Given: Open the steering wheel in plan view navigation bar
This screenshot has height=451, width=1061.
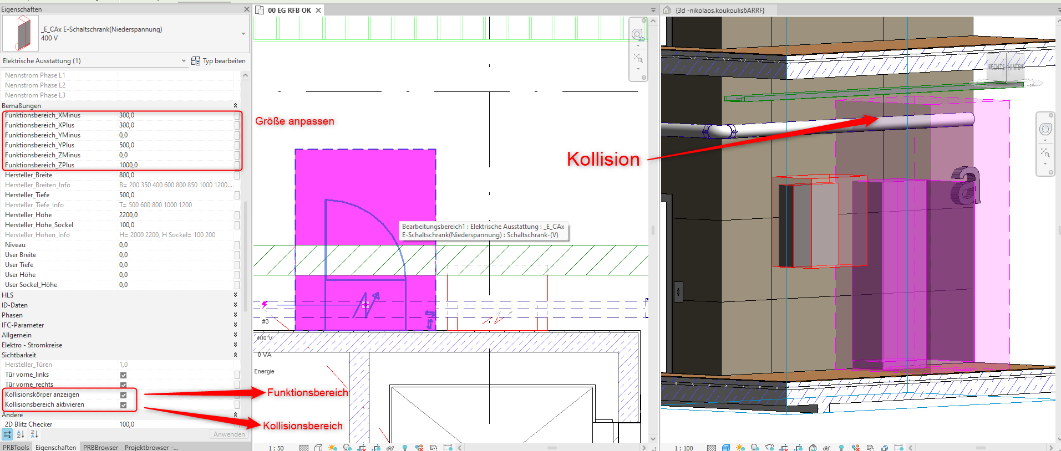Looking at the screenshot, I should (638, 35).
